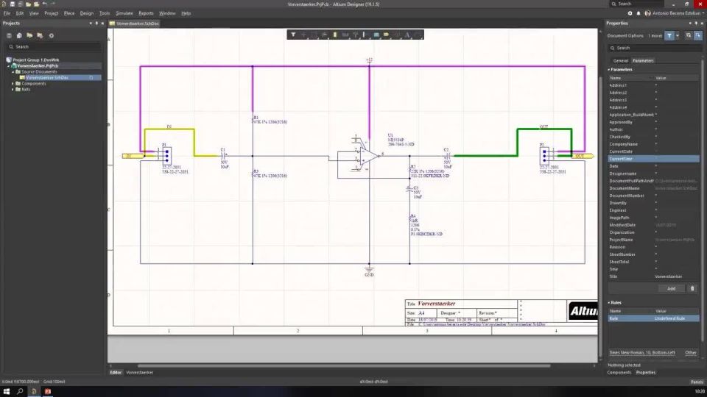
Task: Collapse the Parameters section header
Action: point(621,70)
